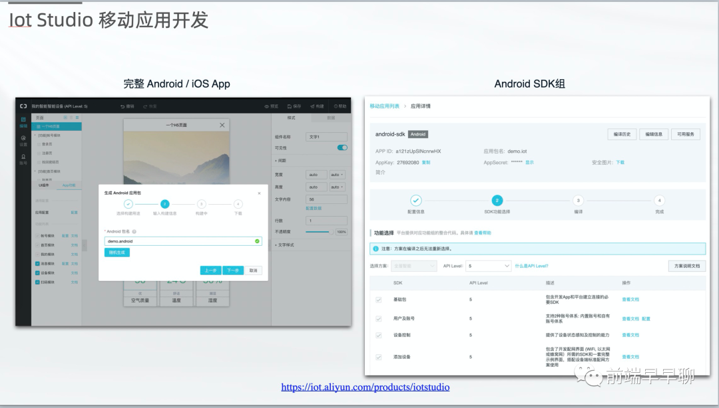Click the help icon beside Android 包名
The image size is (719, 408).
click(134, 232)
